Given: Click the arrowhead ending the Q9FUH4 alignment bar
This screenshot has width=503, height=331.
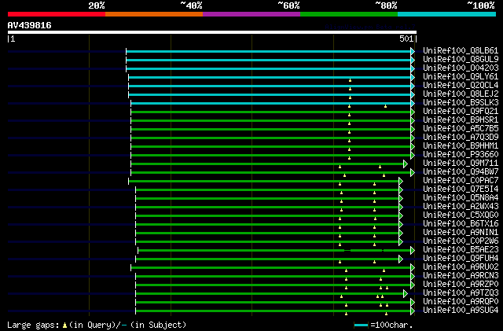Looking at the screenshot, I should [401, 259].
